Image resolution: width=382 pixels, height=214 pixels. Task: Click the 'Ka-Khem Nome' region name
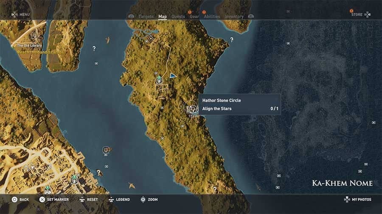tap(342, 183)
